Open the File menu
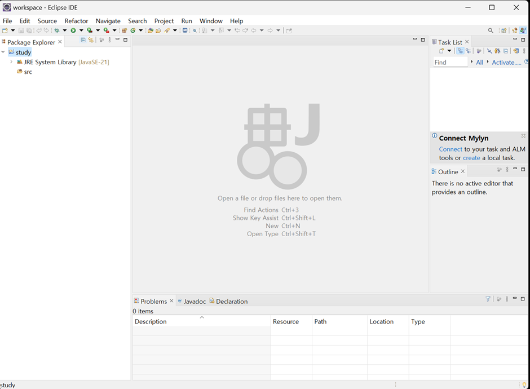The image size is (530, 389). 7,21
